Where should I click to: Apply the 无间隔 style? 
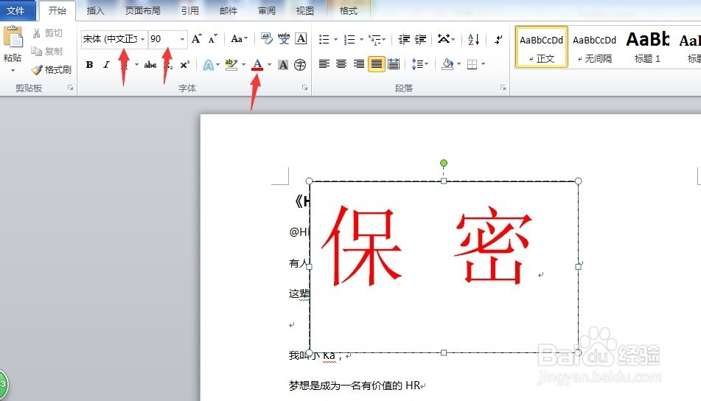click(595, 47)
